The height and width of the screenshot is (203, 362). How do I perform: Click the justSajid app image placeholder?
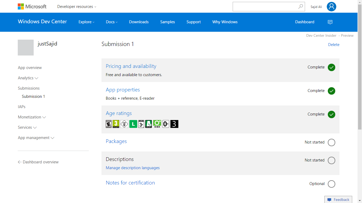click(26, 48)
